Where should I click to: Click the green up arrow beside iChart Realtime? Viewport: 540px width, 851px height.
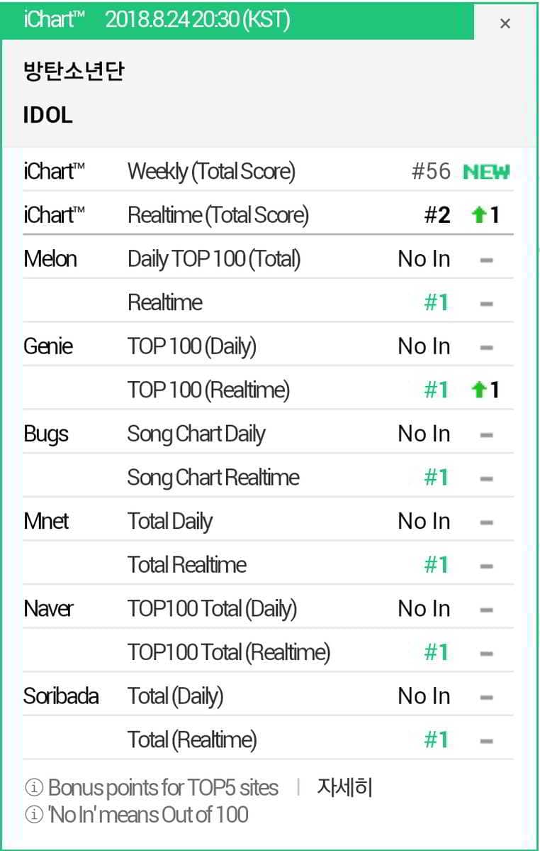click(x=480, y=216)
